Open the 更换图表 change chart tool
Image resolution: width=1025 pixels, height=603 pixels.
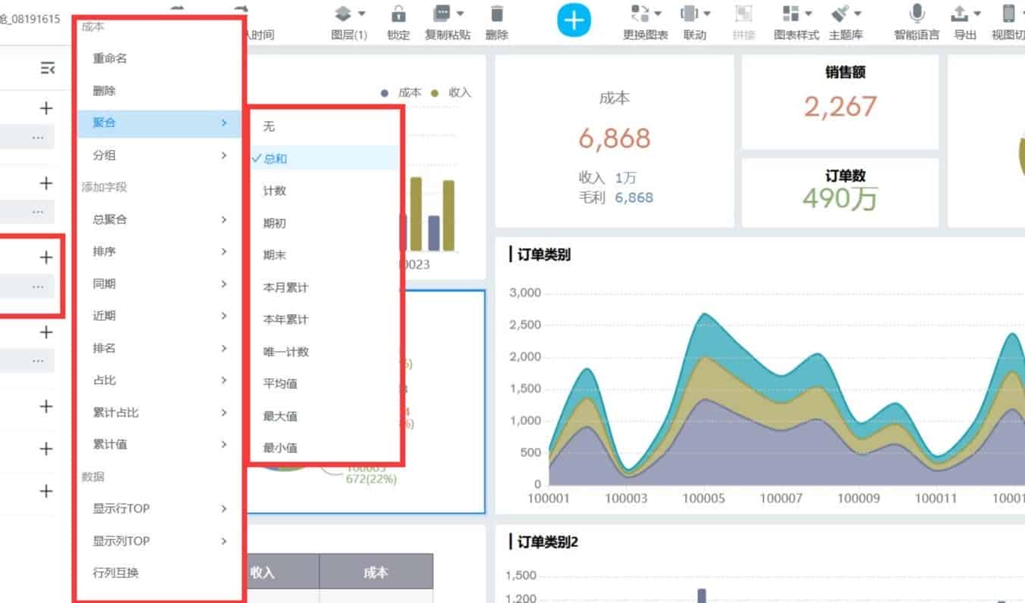645,22
